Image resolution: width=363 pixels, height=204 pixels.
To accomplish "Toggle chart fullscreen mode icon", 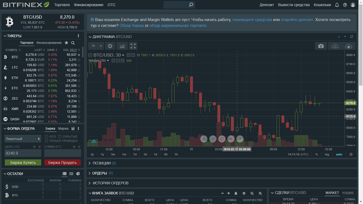I will click(x=133, y=46).
